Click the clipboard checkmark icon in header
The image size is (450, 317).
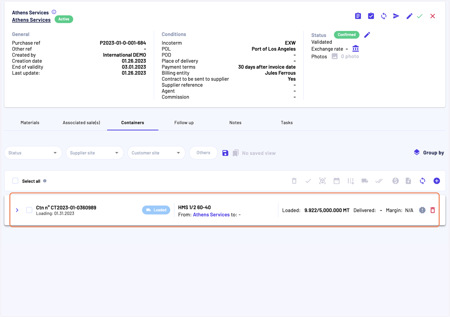pyautogui.click(x=371, y=16)
